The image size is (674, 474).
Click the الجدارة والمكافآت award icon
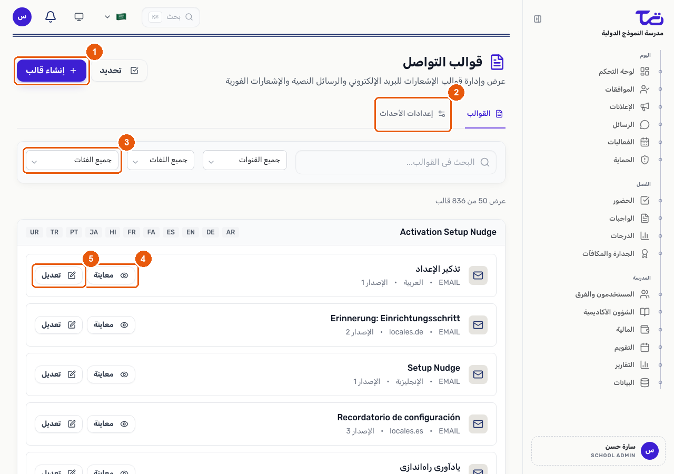645,254
